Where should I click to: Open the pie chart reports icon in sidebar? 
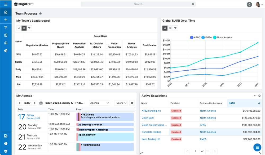(6, 51)
